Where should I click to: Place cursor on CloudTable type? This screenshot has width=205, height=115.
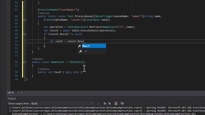pyautogui.click(x=92, y=20)
